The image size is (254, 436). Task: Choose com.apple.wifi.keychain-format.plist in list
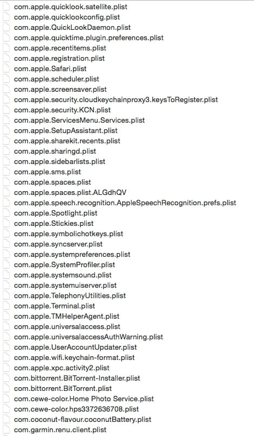click(74, 357)
